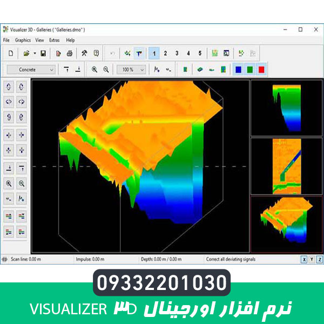The height and width of the screenshot is (324, 324).
Task: Click the main 3D terrain view
Action: 140,166
